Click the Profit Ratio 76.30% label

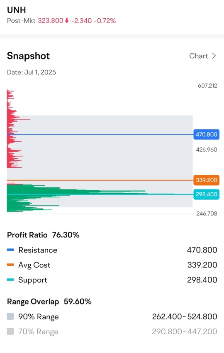tap(43, 235)
